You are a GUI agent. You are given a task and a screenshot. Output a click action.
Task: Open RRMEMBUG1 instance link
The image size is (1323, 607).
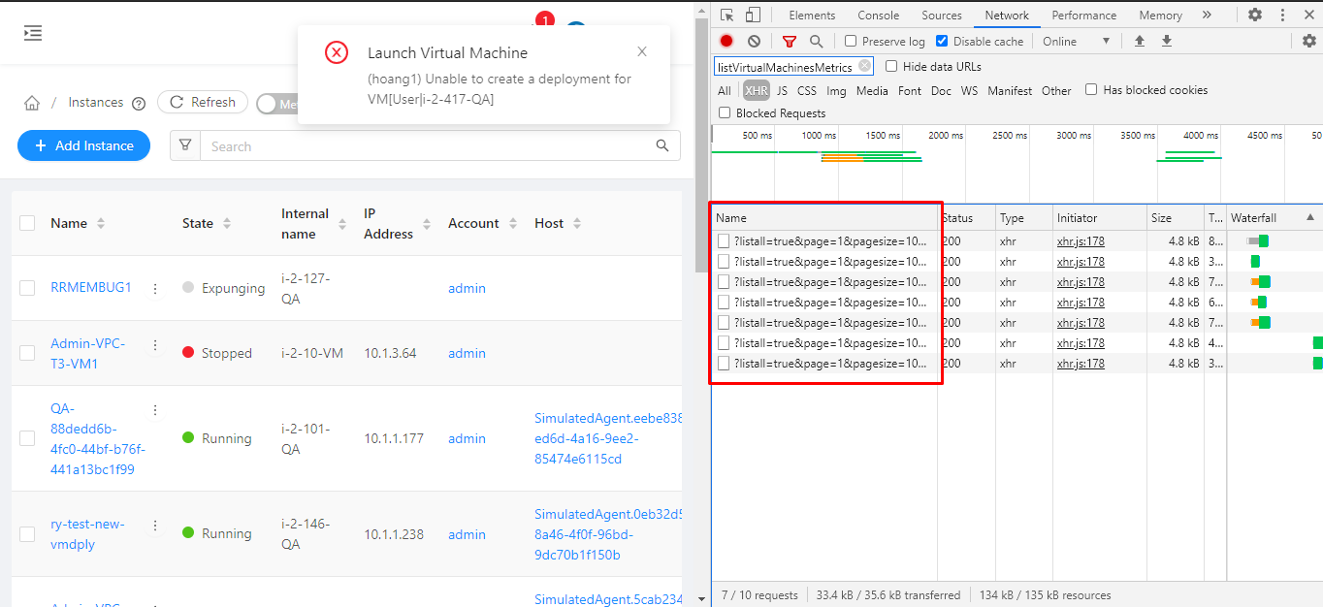91,288
